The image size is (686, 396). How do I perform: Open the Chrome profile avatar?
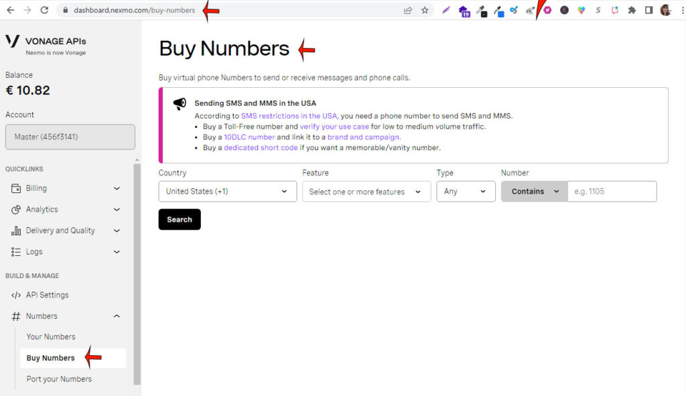tap(666, 10)
